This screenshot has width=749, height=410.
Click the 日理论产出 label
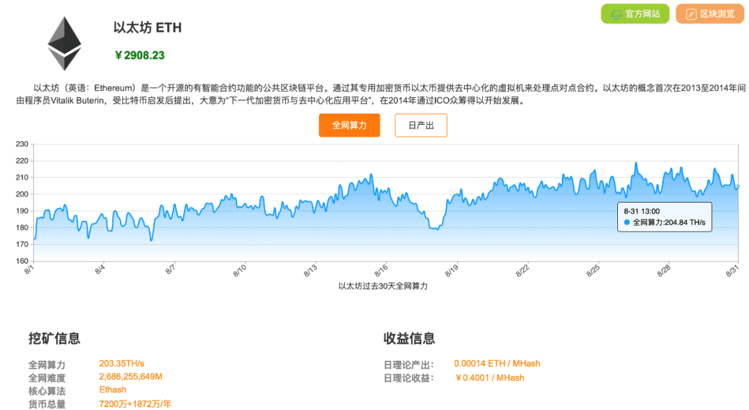point(408,365)
